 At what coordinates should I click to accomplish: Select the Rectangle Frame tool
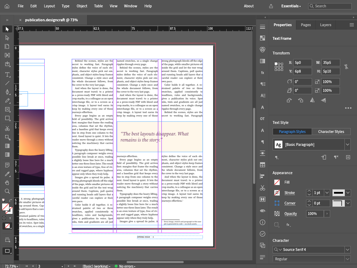[x=7, y=109]
